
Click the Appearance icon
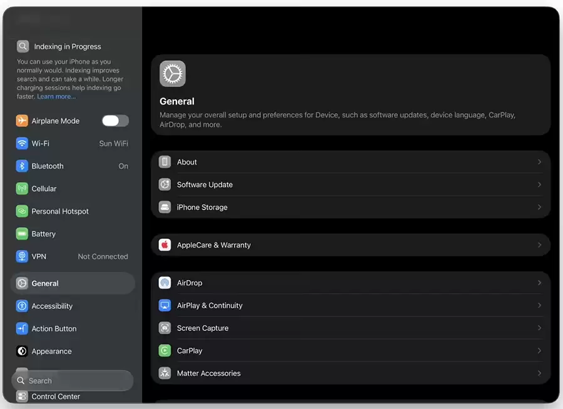pos(22,351)
